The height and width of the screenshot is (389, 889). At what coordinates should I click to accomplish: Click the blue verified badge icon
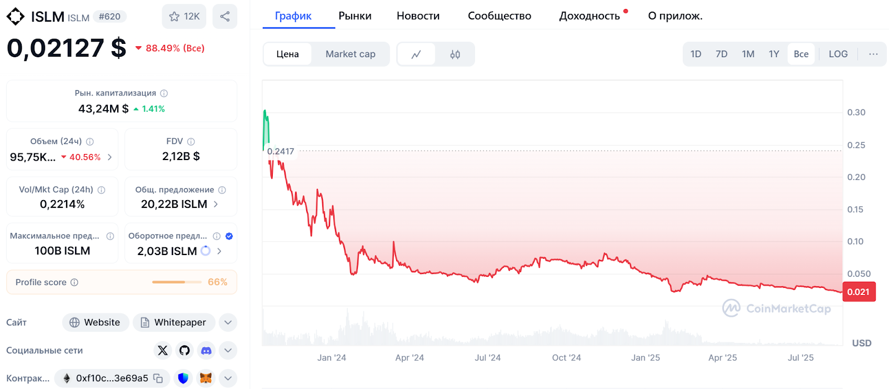coord(229,236)
